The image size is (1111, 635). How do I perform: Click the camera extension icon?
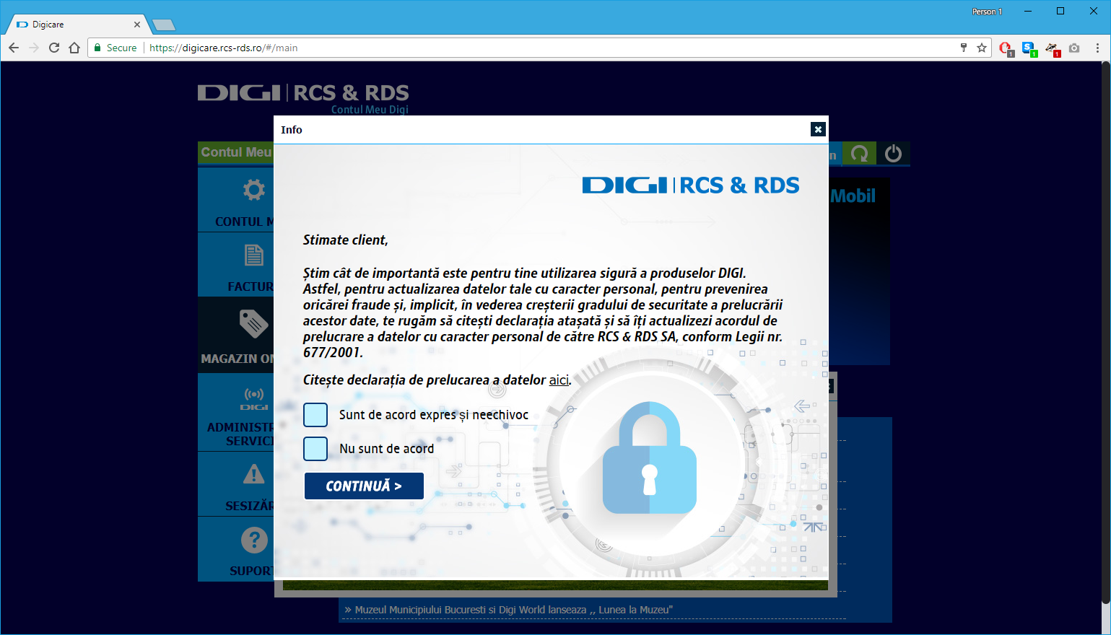click(1074, 48)
